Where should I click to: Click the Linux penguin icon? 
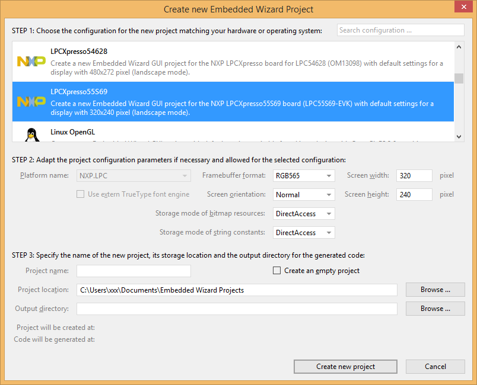(31, 135)
